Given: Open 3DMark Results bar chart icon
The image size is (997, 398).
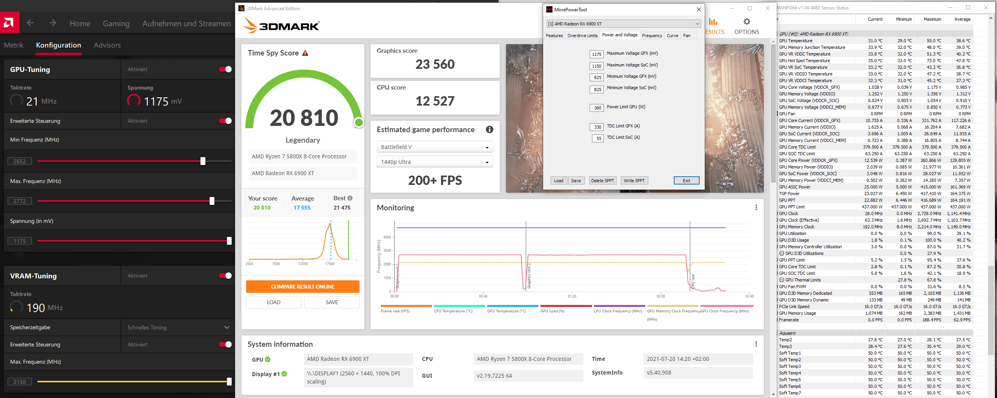Looking at the screenshot, I should 713,22.
